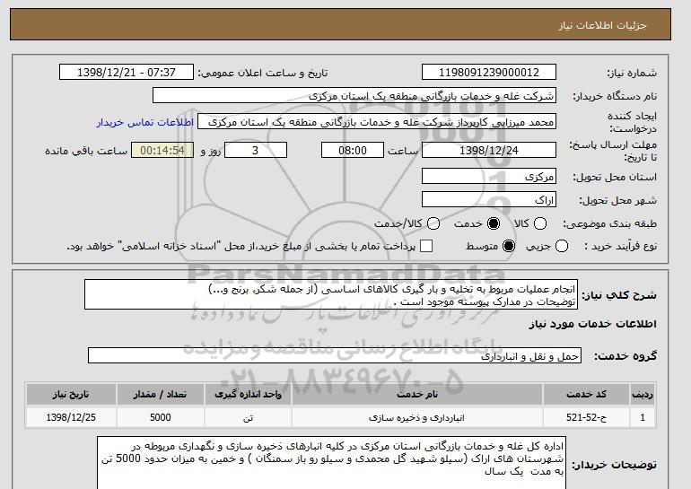
Task: Click row number 1 cell
Action: click(643, 417)
